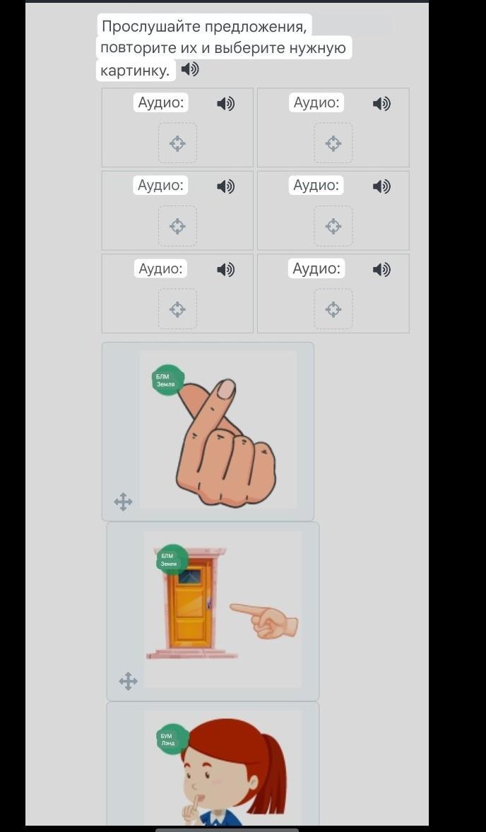Play audio in middle-left cell
Image resolution: width=486 pixels, height=832 pixels.
(225, 186)
